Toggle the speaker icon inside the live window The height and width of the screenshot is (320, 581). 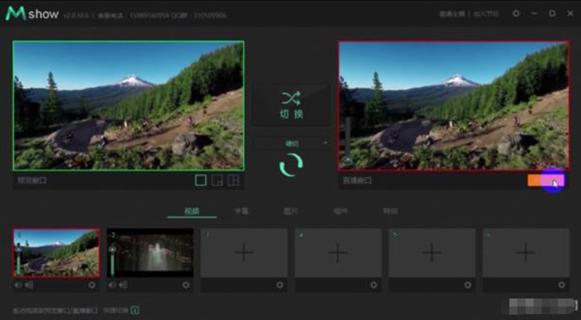coord(348,161)
